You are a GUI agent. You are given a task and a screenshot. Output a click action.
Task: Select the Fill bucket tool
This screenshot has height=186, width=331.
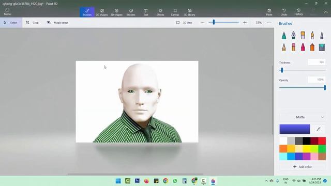point(322,47)
